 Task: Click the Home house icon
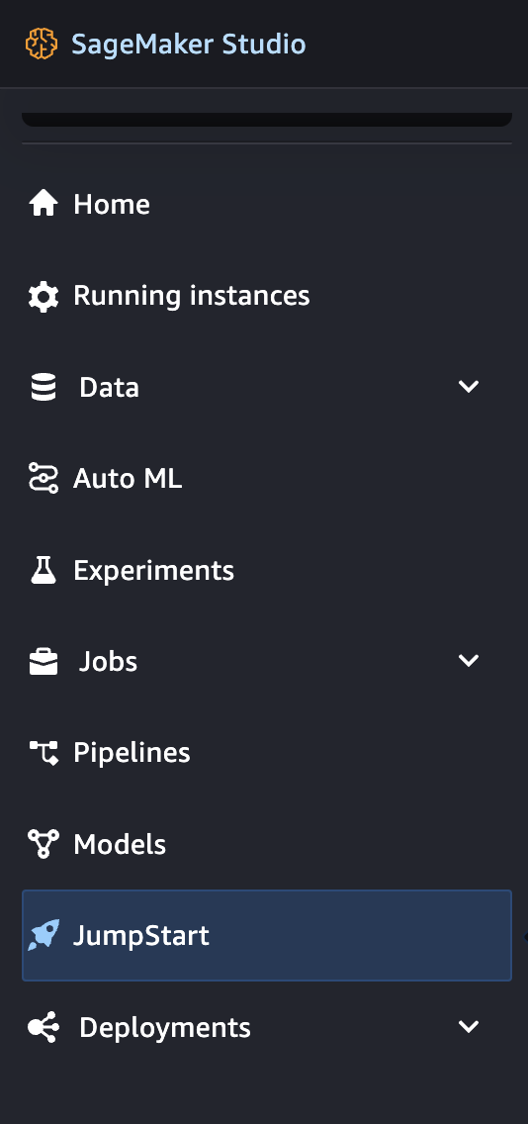(43, 204)
